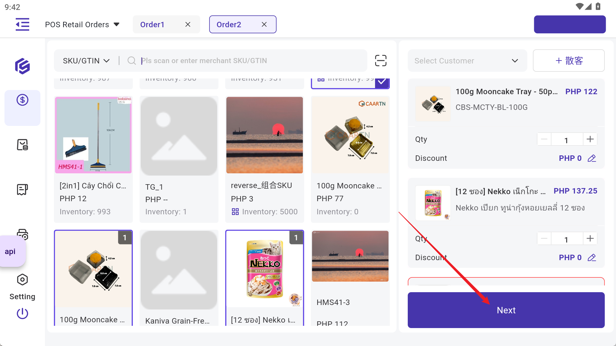Select reverse_组合SKU product card
The width and height of the screenshot is (616, 346).
265,159
